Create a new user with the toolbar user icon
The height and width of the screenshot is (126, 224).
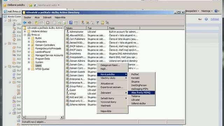click(x=83, y=22)
